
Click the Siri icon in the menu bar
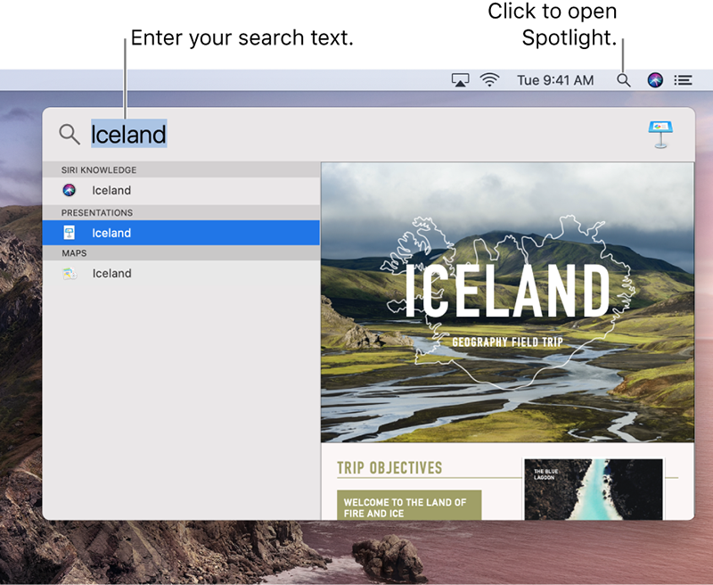655,80
